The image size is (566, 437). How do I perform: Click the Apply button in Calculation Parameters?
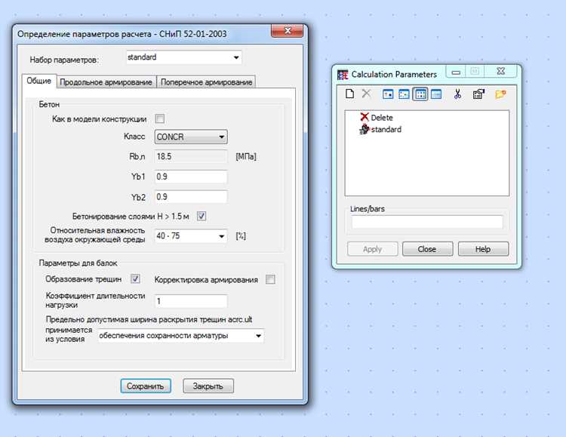pyautogui.click(x=373, y=249)
